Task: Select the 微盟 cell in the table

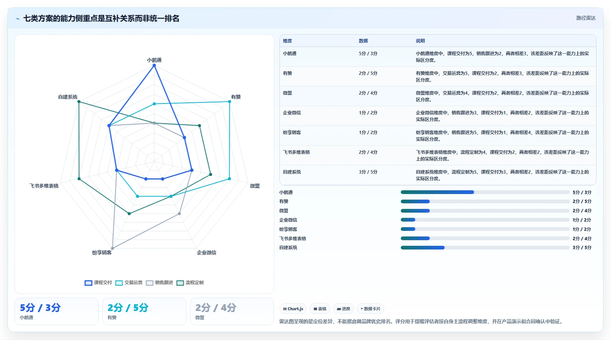Action: (x=287, y=93)
